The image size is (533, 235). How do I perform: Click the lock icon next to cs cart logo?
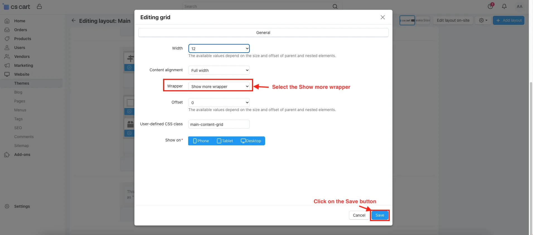click(x=39, y=6)
